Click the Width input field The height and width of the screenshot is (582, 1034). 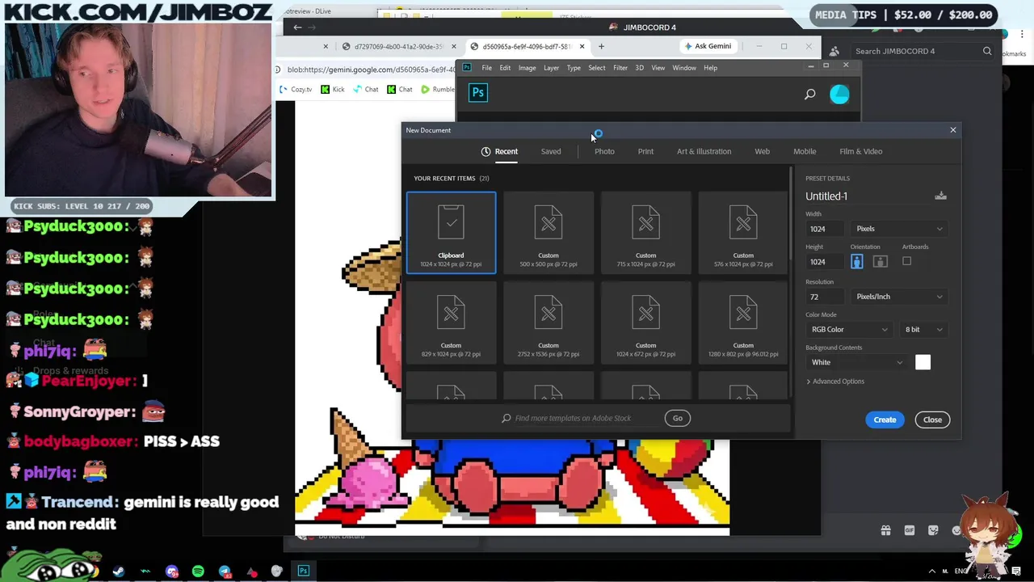826,229
